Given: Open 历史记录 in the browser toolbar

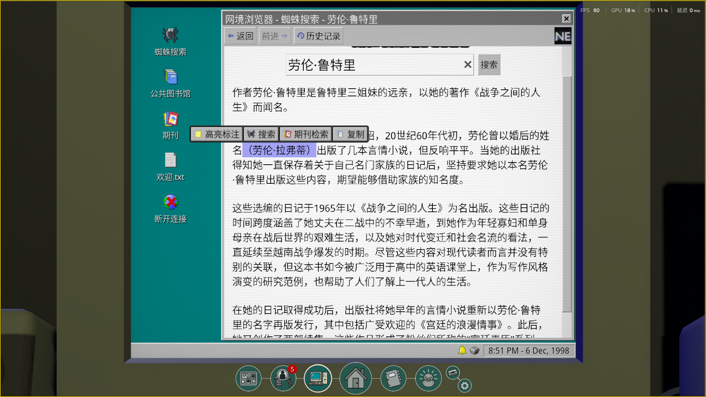Looking at the screenshot, I should pos(318,36).
